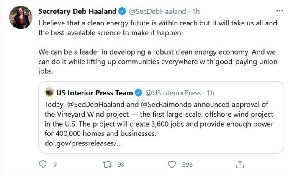Click US Interior Press Team avatar

click(x=49, y=92)
